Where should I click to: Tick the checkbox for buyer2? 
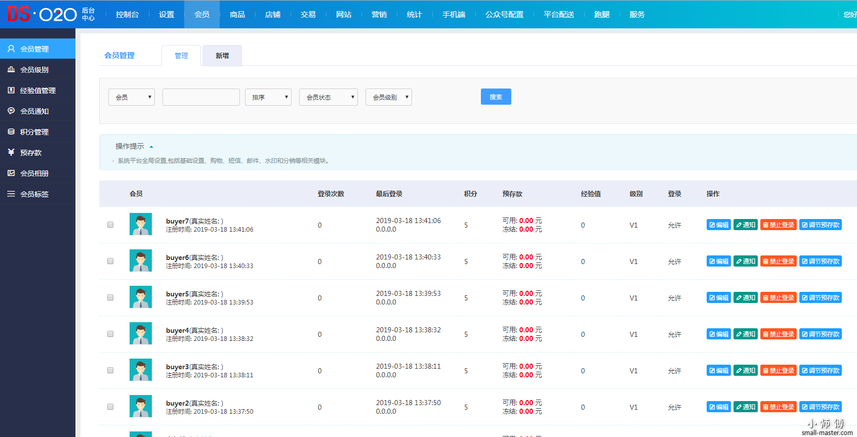(x=110, y=407)
